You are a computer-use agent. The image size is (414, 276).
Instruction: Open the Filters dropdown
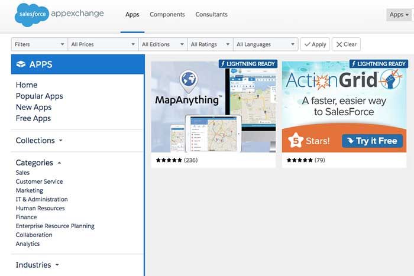39,44
